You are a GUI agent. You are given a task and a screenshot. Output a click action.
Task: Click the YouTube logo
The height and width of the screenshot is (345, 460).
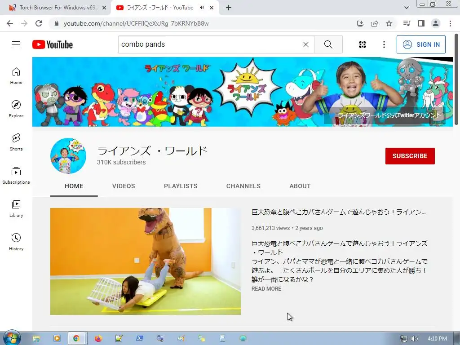point(53,44)
